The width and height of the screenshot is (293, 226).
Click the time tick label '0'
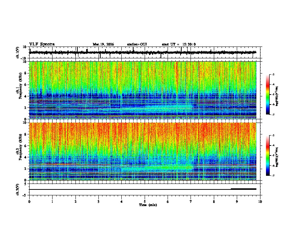coord(29,202)
